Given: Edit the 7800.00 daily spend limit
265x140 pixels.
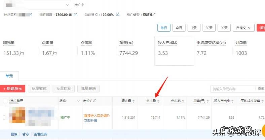Looking at the screenshot, I should (76, 15).
